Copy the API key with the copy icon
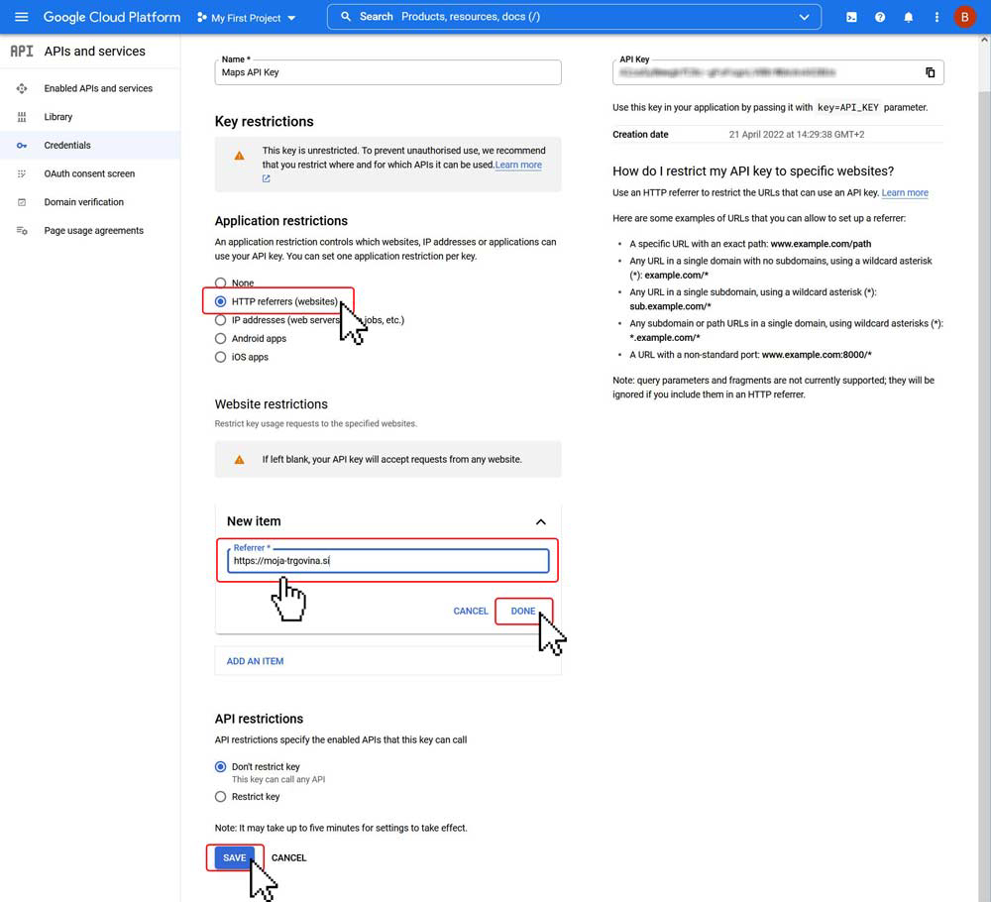 tap(930, 72)
